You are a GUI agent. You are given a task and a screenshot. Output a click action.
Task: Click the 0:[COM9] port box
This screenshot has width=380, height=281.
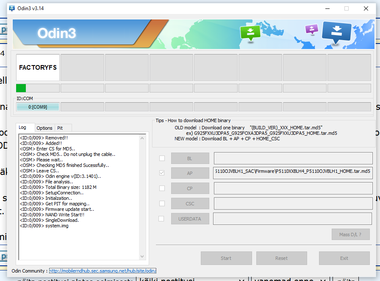click(x=38, y=107)
